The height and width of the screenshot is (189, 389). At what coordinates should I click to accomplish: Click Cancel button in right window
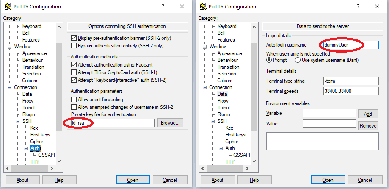pyautogui.click(x=365, y=180)
